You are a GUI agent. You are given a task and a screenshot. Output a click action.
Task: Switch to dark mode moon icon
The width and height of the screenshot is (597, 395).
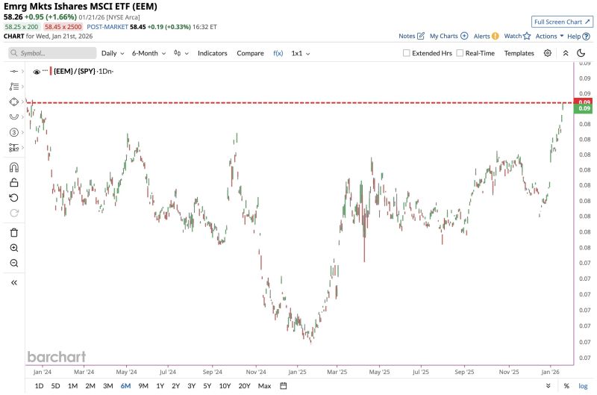pyautogui.click(x=581, y=53)
